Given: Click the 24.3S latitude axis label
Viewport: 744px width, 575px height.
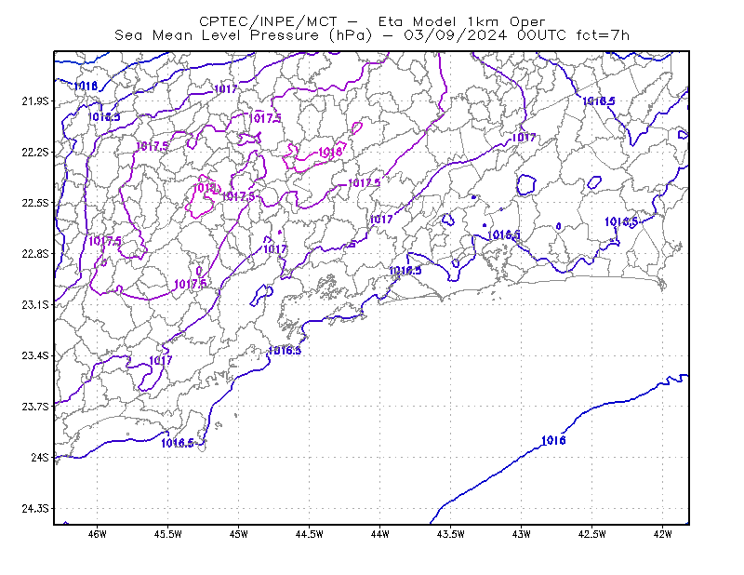Looking at the screenshot, I should pyautogui.click(x=35, y=509).
